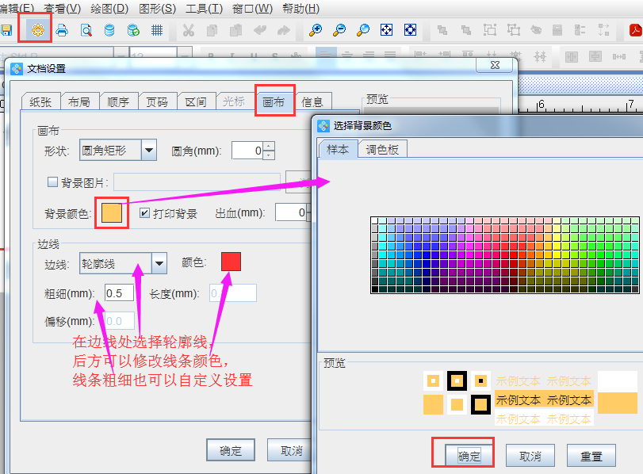The height and width of the screenshot is (474, 643).
Task: Open the 形状 圆角矩形 dropdown
Action: point(149,150)
